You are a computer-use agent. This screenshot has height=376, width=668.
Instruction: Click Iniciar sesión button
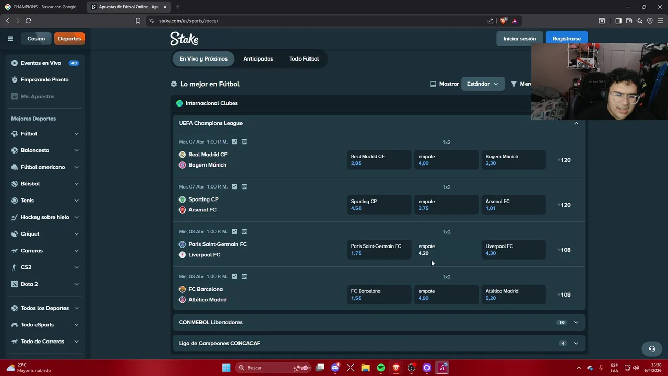[519, 39]
